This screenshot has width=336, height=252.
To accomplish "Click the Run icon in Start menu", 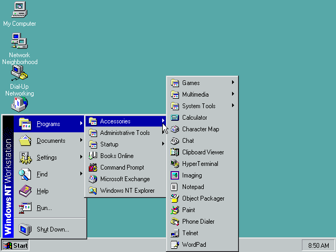I will coord(25,208).
